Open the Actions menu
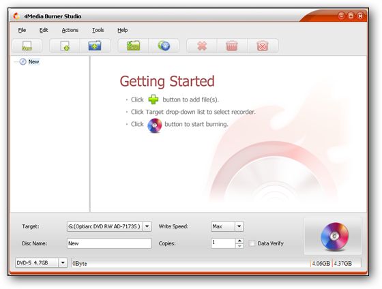Screen dimensions: 382x289 point(70,30)
